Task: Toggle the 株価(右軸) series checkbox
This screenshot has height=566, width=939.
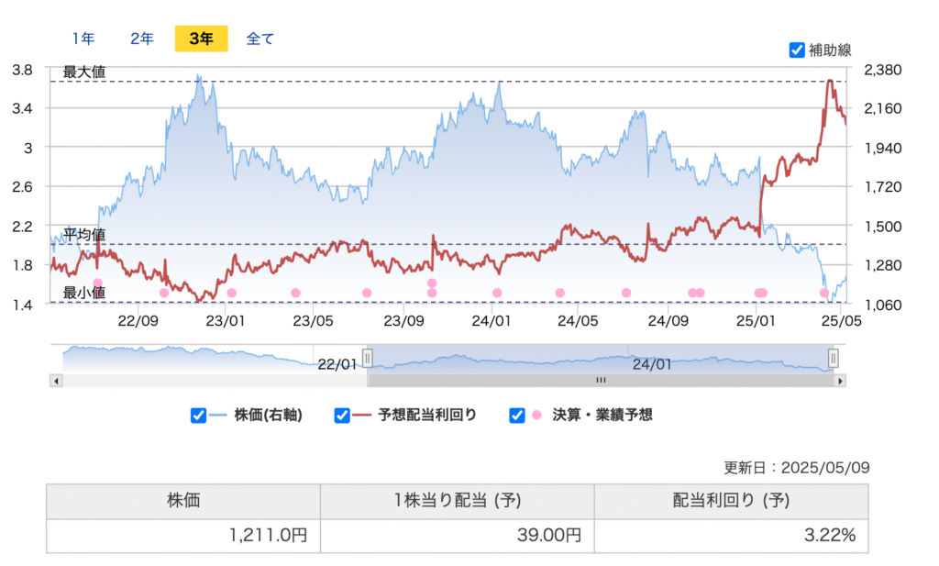Action: point(198,415)
